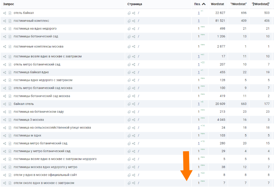
Task: Open position link for гостиница на сельскохозяйственной улице москва
Action: click(199, 128)
